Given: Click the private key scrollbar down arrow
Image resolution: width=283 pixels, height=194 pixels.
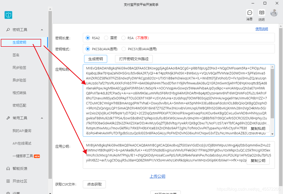Looking at the screenshot, I should point(272,134).
